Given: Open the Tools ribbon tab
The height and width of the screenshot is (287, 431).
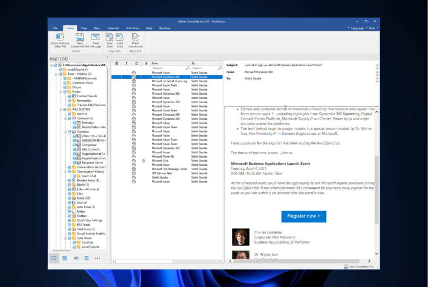Looking at the screenshot, I should tap(97, 28).
